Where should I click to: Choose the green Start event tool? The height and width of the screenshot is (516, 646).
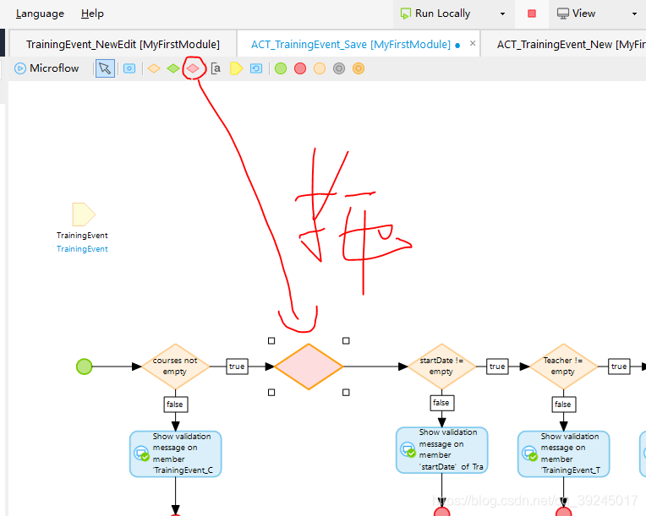coord(281,68)
